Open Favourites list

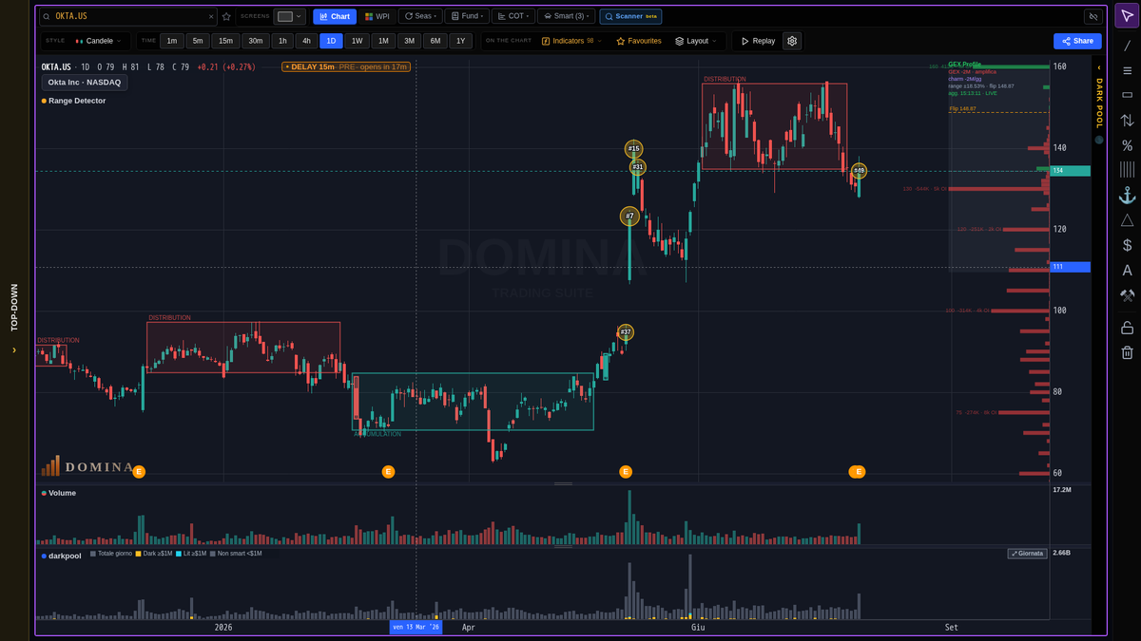(x=639, y=41)
